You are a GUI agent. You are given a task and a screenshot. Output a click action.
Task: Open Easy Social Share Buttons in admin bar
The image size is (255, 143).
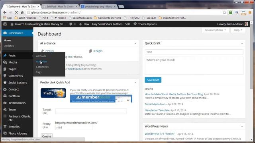[x=107, y=24]
